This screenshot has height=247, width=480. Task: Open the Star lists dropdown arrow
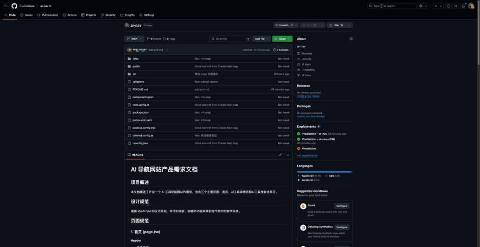click(x=350, y=25)
